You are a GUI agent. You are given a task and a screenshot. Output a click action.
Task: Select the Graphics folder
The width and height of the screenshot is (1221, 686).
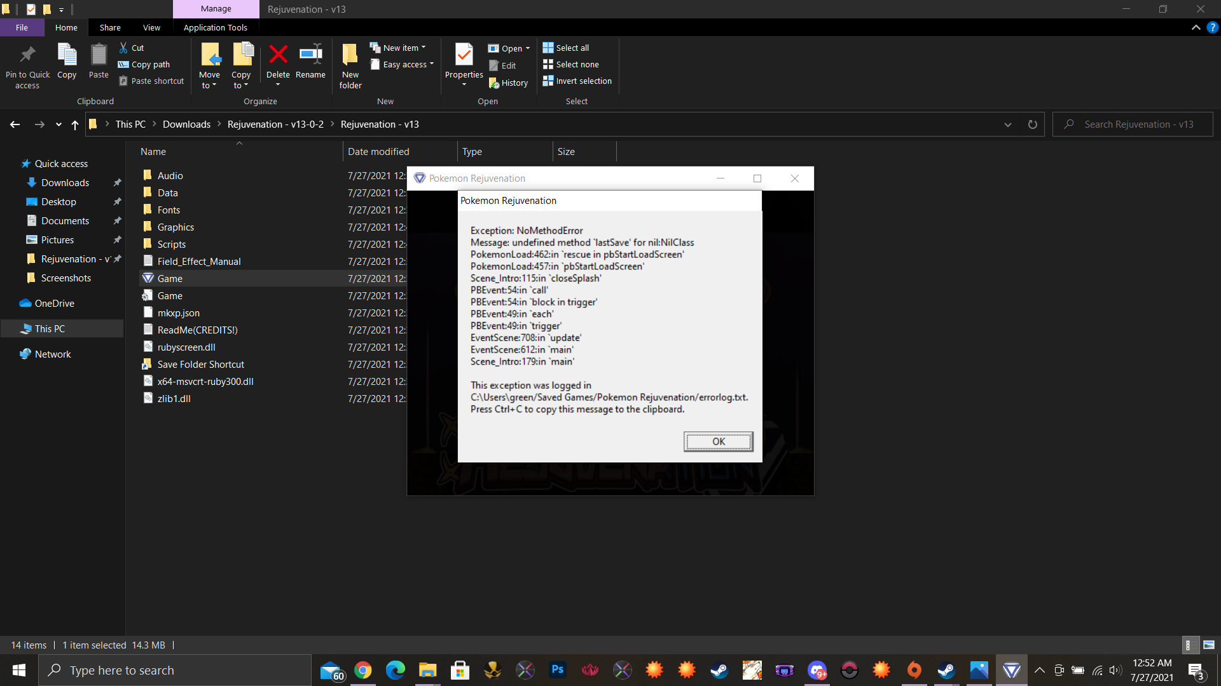[176, 227]
